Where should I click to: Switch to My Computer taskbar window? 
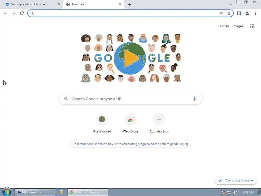click(x=35, y=192)
